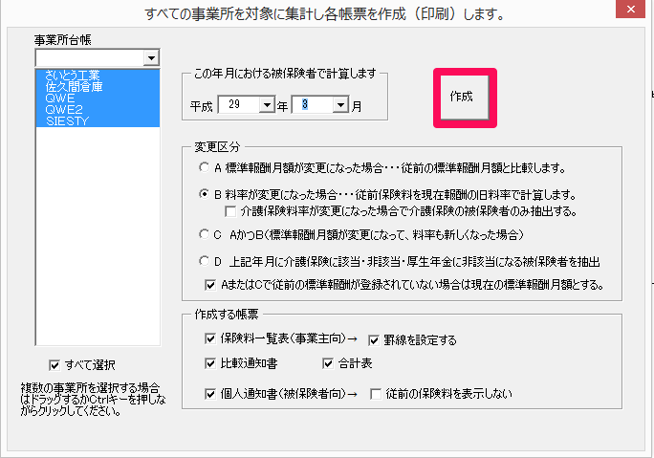This screenshot has height=458, width=654.
Task: Open the 事業所台帳 dropdown arrow
Action: [151, 58]
